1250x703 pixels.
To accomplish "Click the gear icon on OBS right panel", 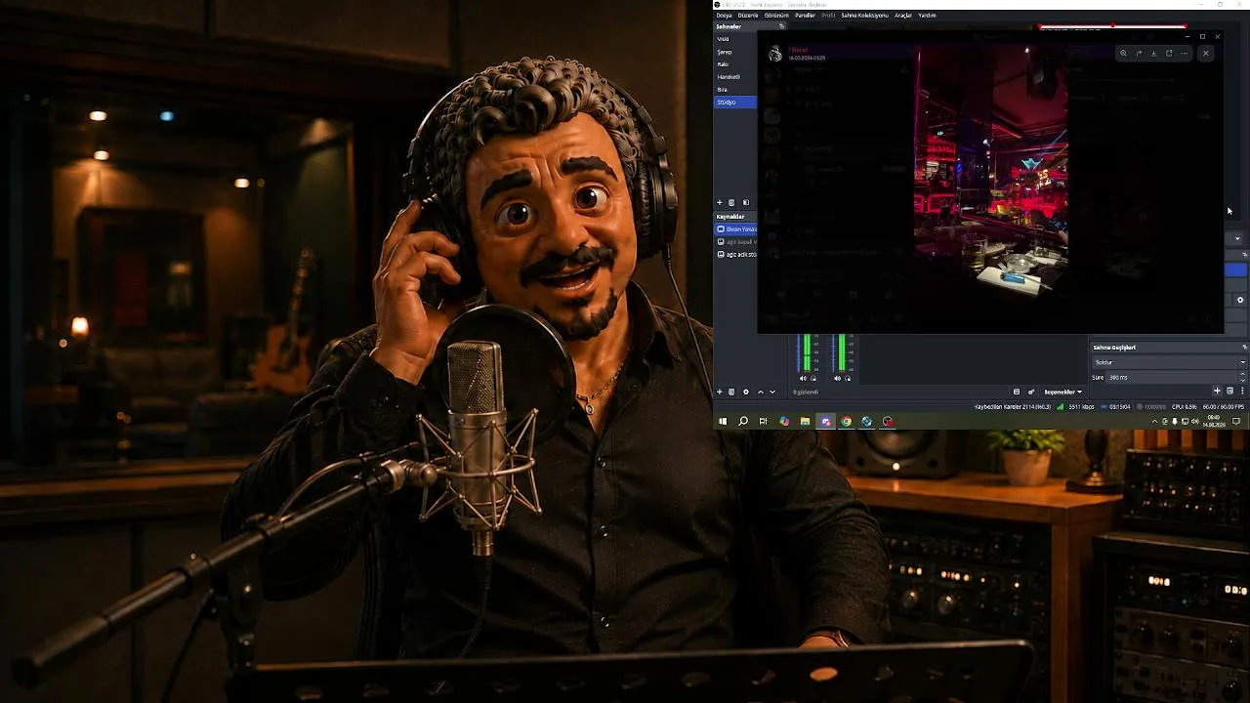I will pyautogui.click(x=1240, y=300).
